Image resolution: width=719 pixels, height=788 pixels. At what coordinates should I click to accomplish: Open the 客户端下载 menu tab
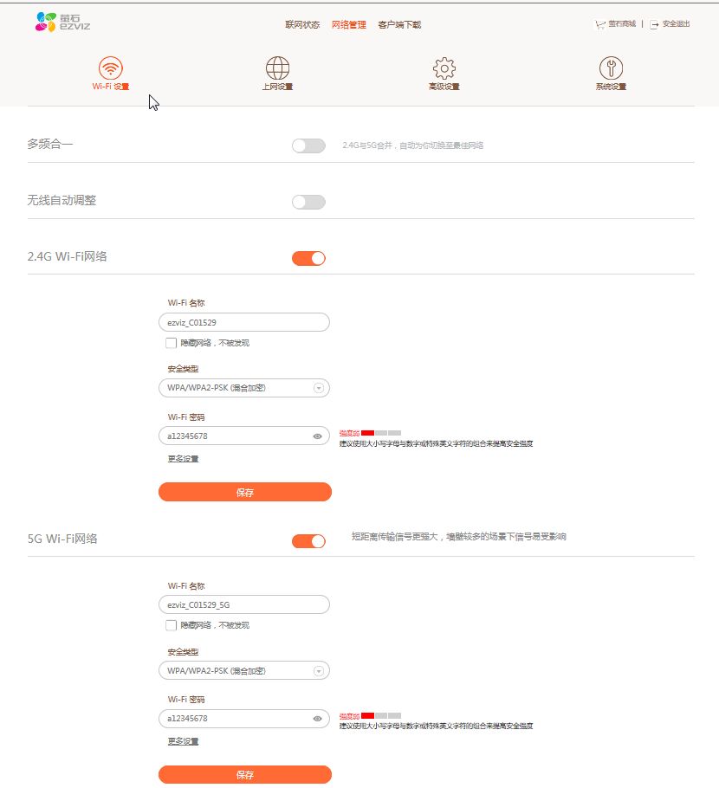pyautogui.click(x=399, y=24)
